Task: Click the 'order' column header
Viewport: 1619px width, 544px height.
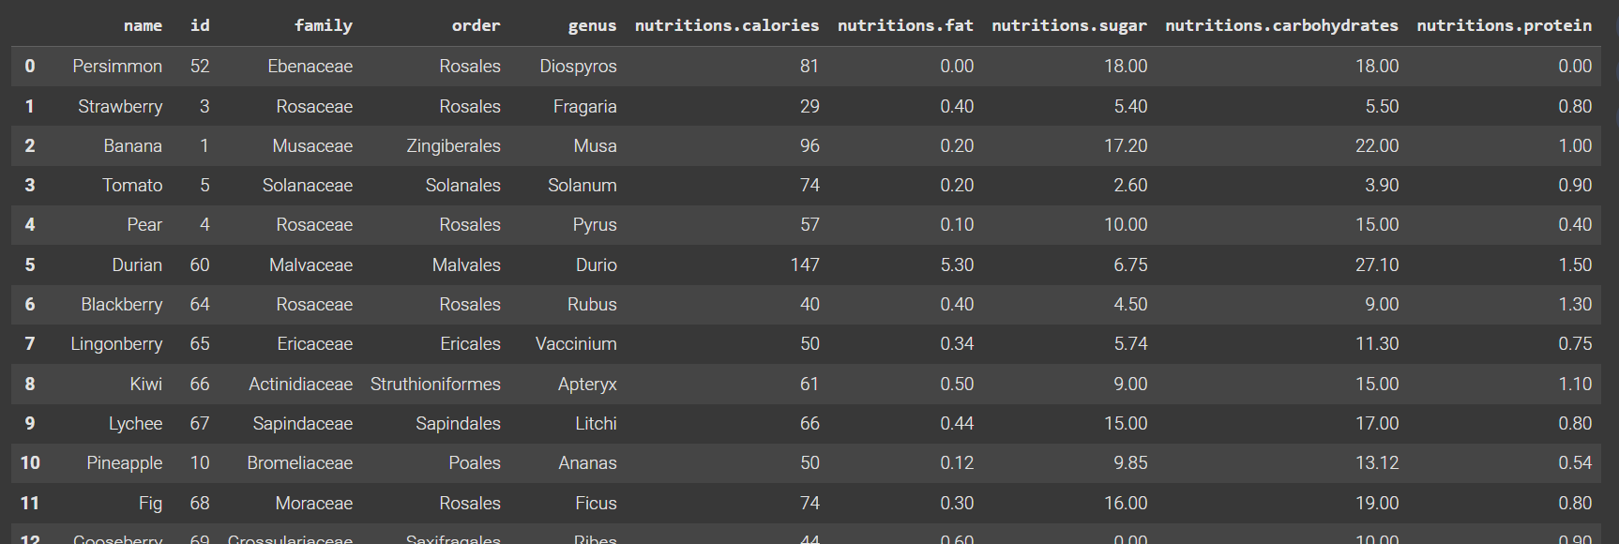Action: [x=476, y=25]
